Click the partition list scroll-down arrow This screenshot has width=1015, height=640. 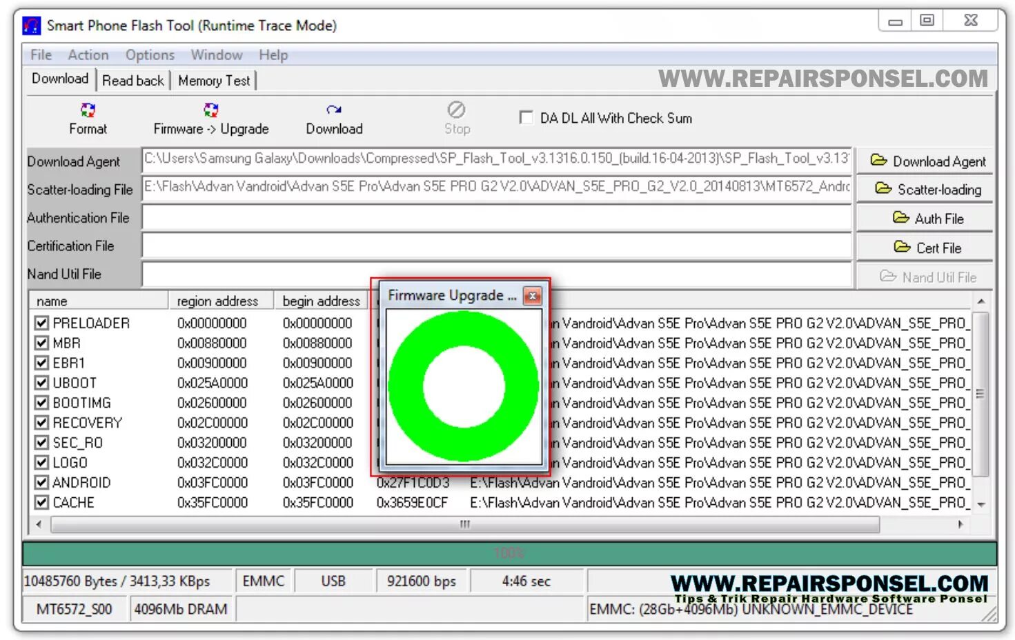(980, 505)
